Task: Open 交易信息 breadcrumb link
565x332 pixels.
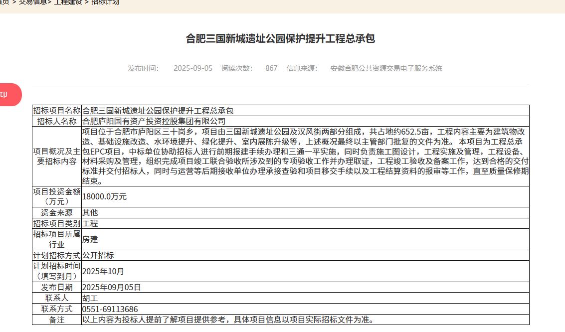Action: tap(33, 2)
